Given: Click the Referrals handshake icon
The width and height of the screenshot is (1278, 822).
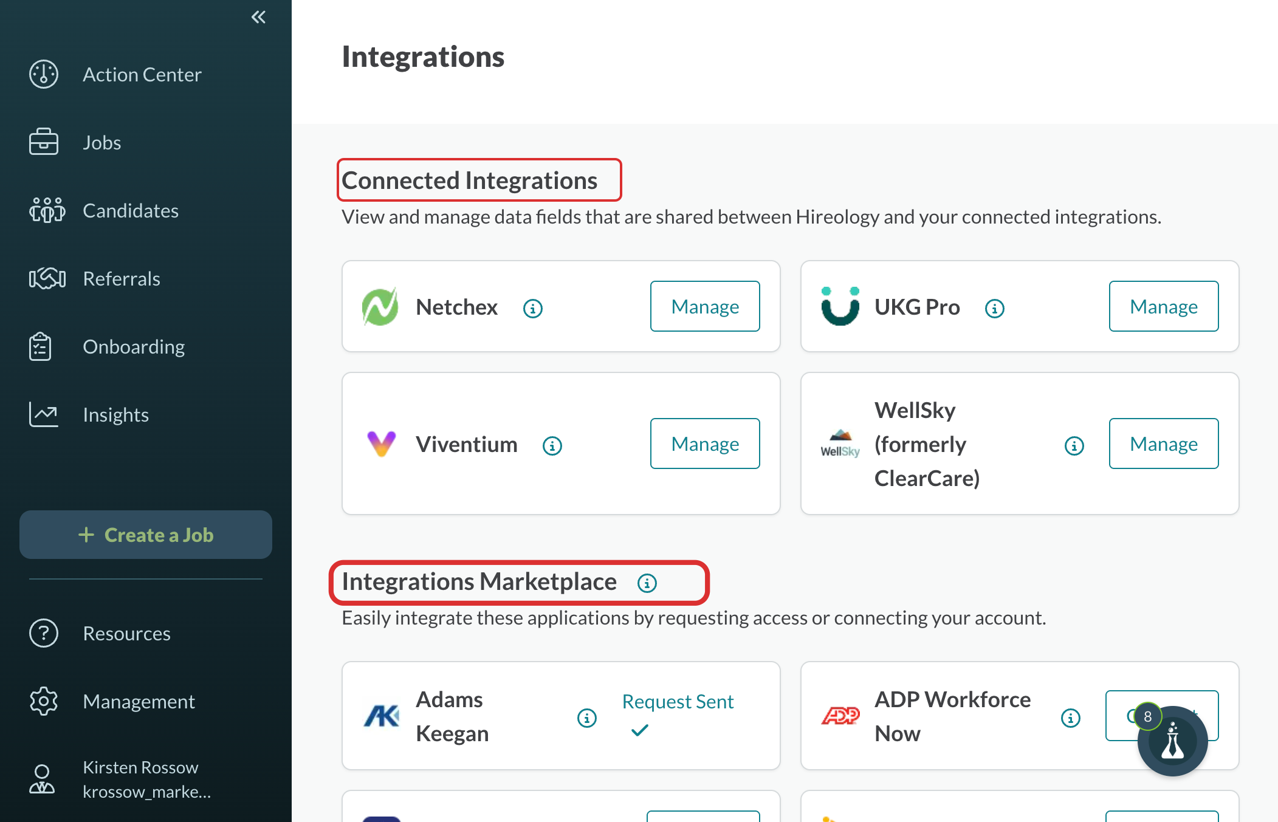Looking at the screenshot, I should 47,278.
